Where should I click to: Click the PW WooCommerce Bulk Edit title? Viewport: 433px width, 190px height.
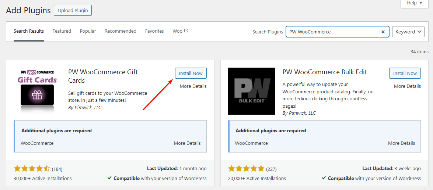click(x=325, y=72)
